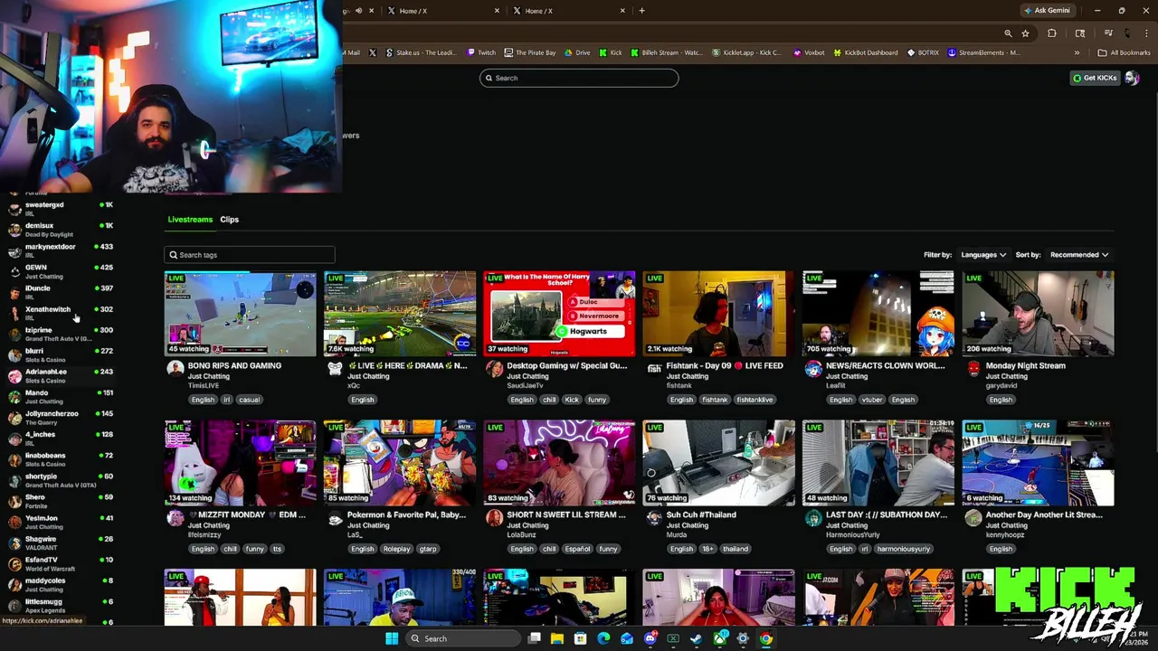This screenshot has width=1158, height=651.
Task: Open the Hogwarts quiz stream thumbnail
Action: pos(559,314)
